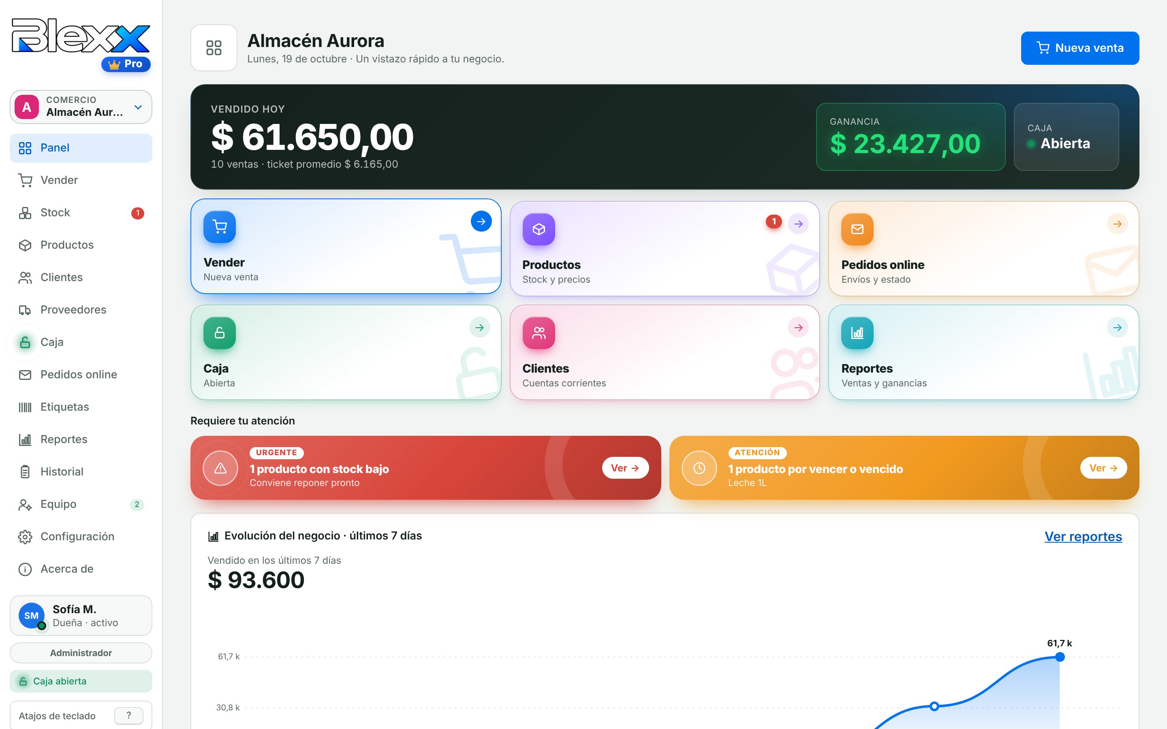
Task: Open Stock section in sidebar
Action: tap(81, 213)
